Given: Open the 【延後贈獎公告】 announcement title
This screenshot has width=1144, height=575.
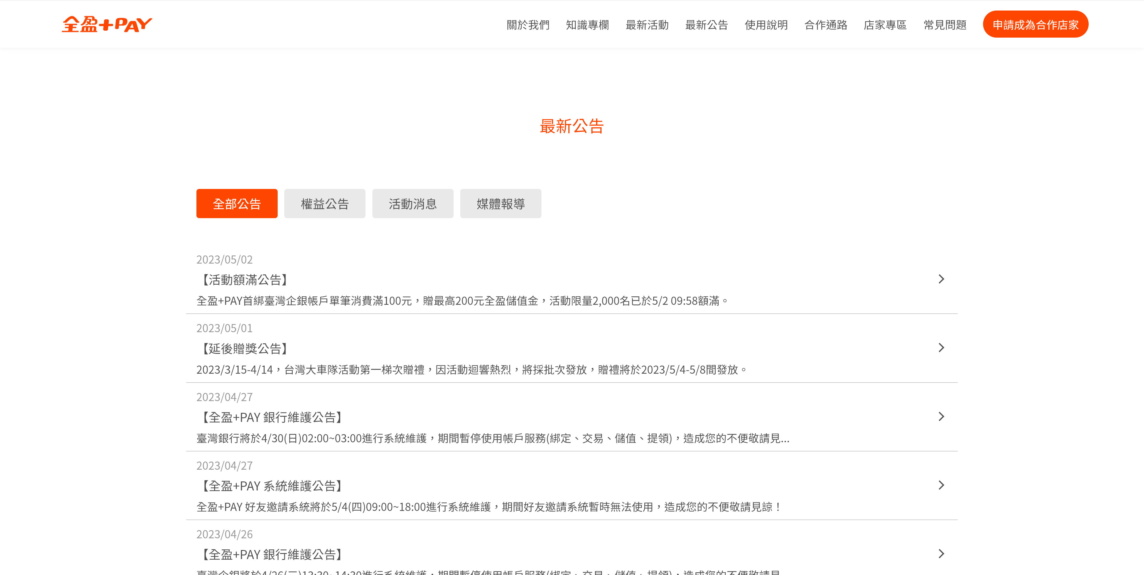Looking at the screenshot, I should point(245,349).
